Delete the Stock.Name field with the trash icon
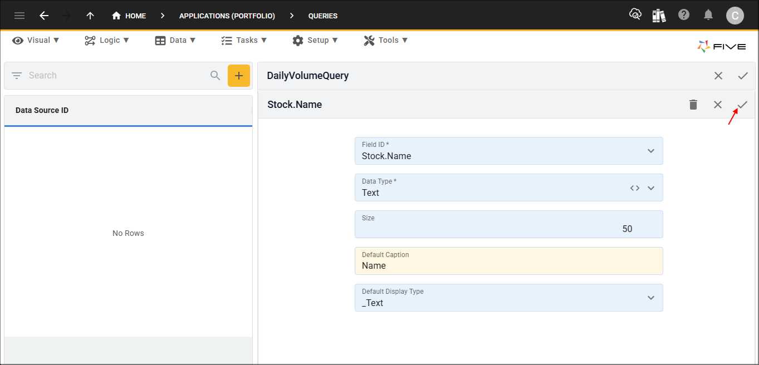This screenshot has width=759, height=365. click(693, 105)
